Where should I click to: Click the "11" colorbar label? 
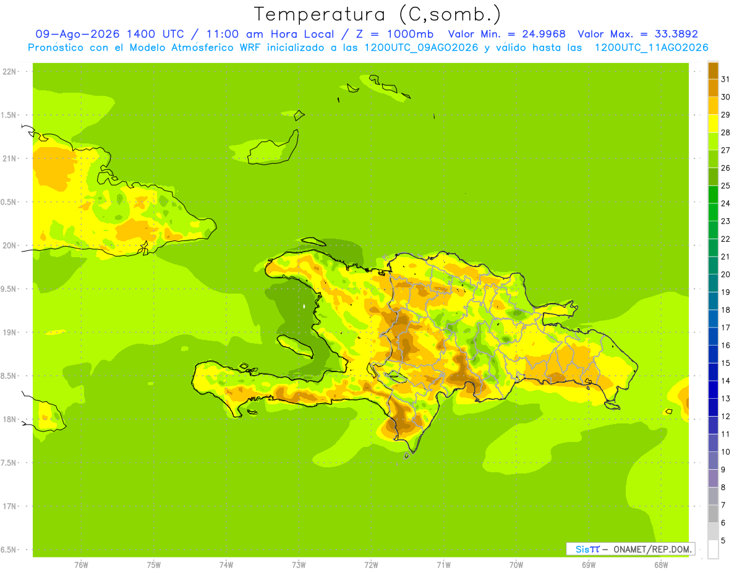[725, 434]
